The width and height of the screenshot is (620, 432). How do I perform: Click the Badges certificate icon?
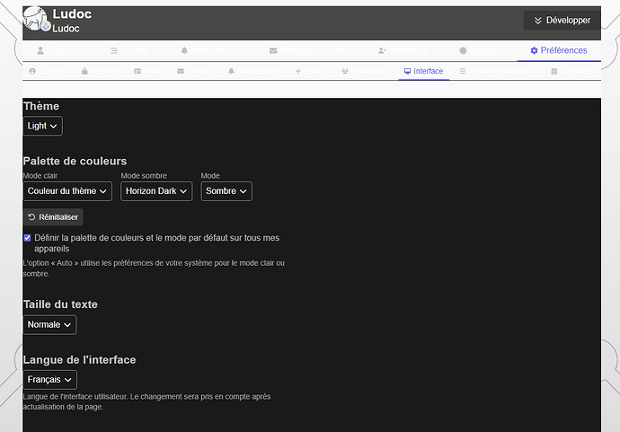463,50
